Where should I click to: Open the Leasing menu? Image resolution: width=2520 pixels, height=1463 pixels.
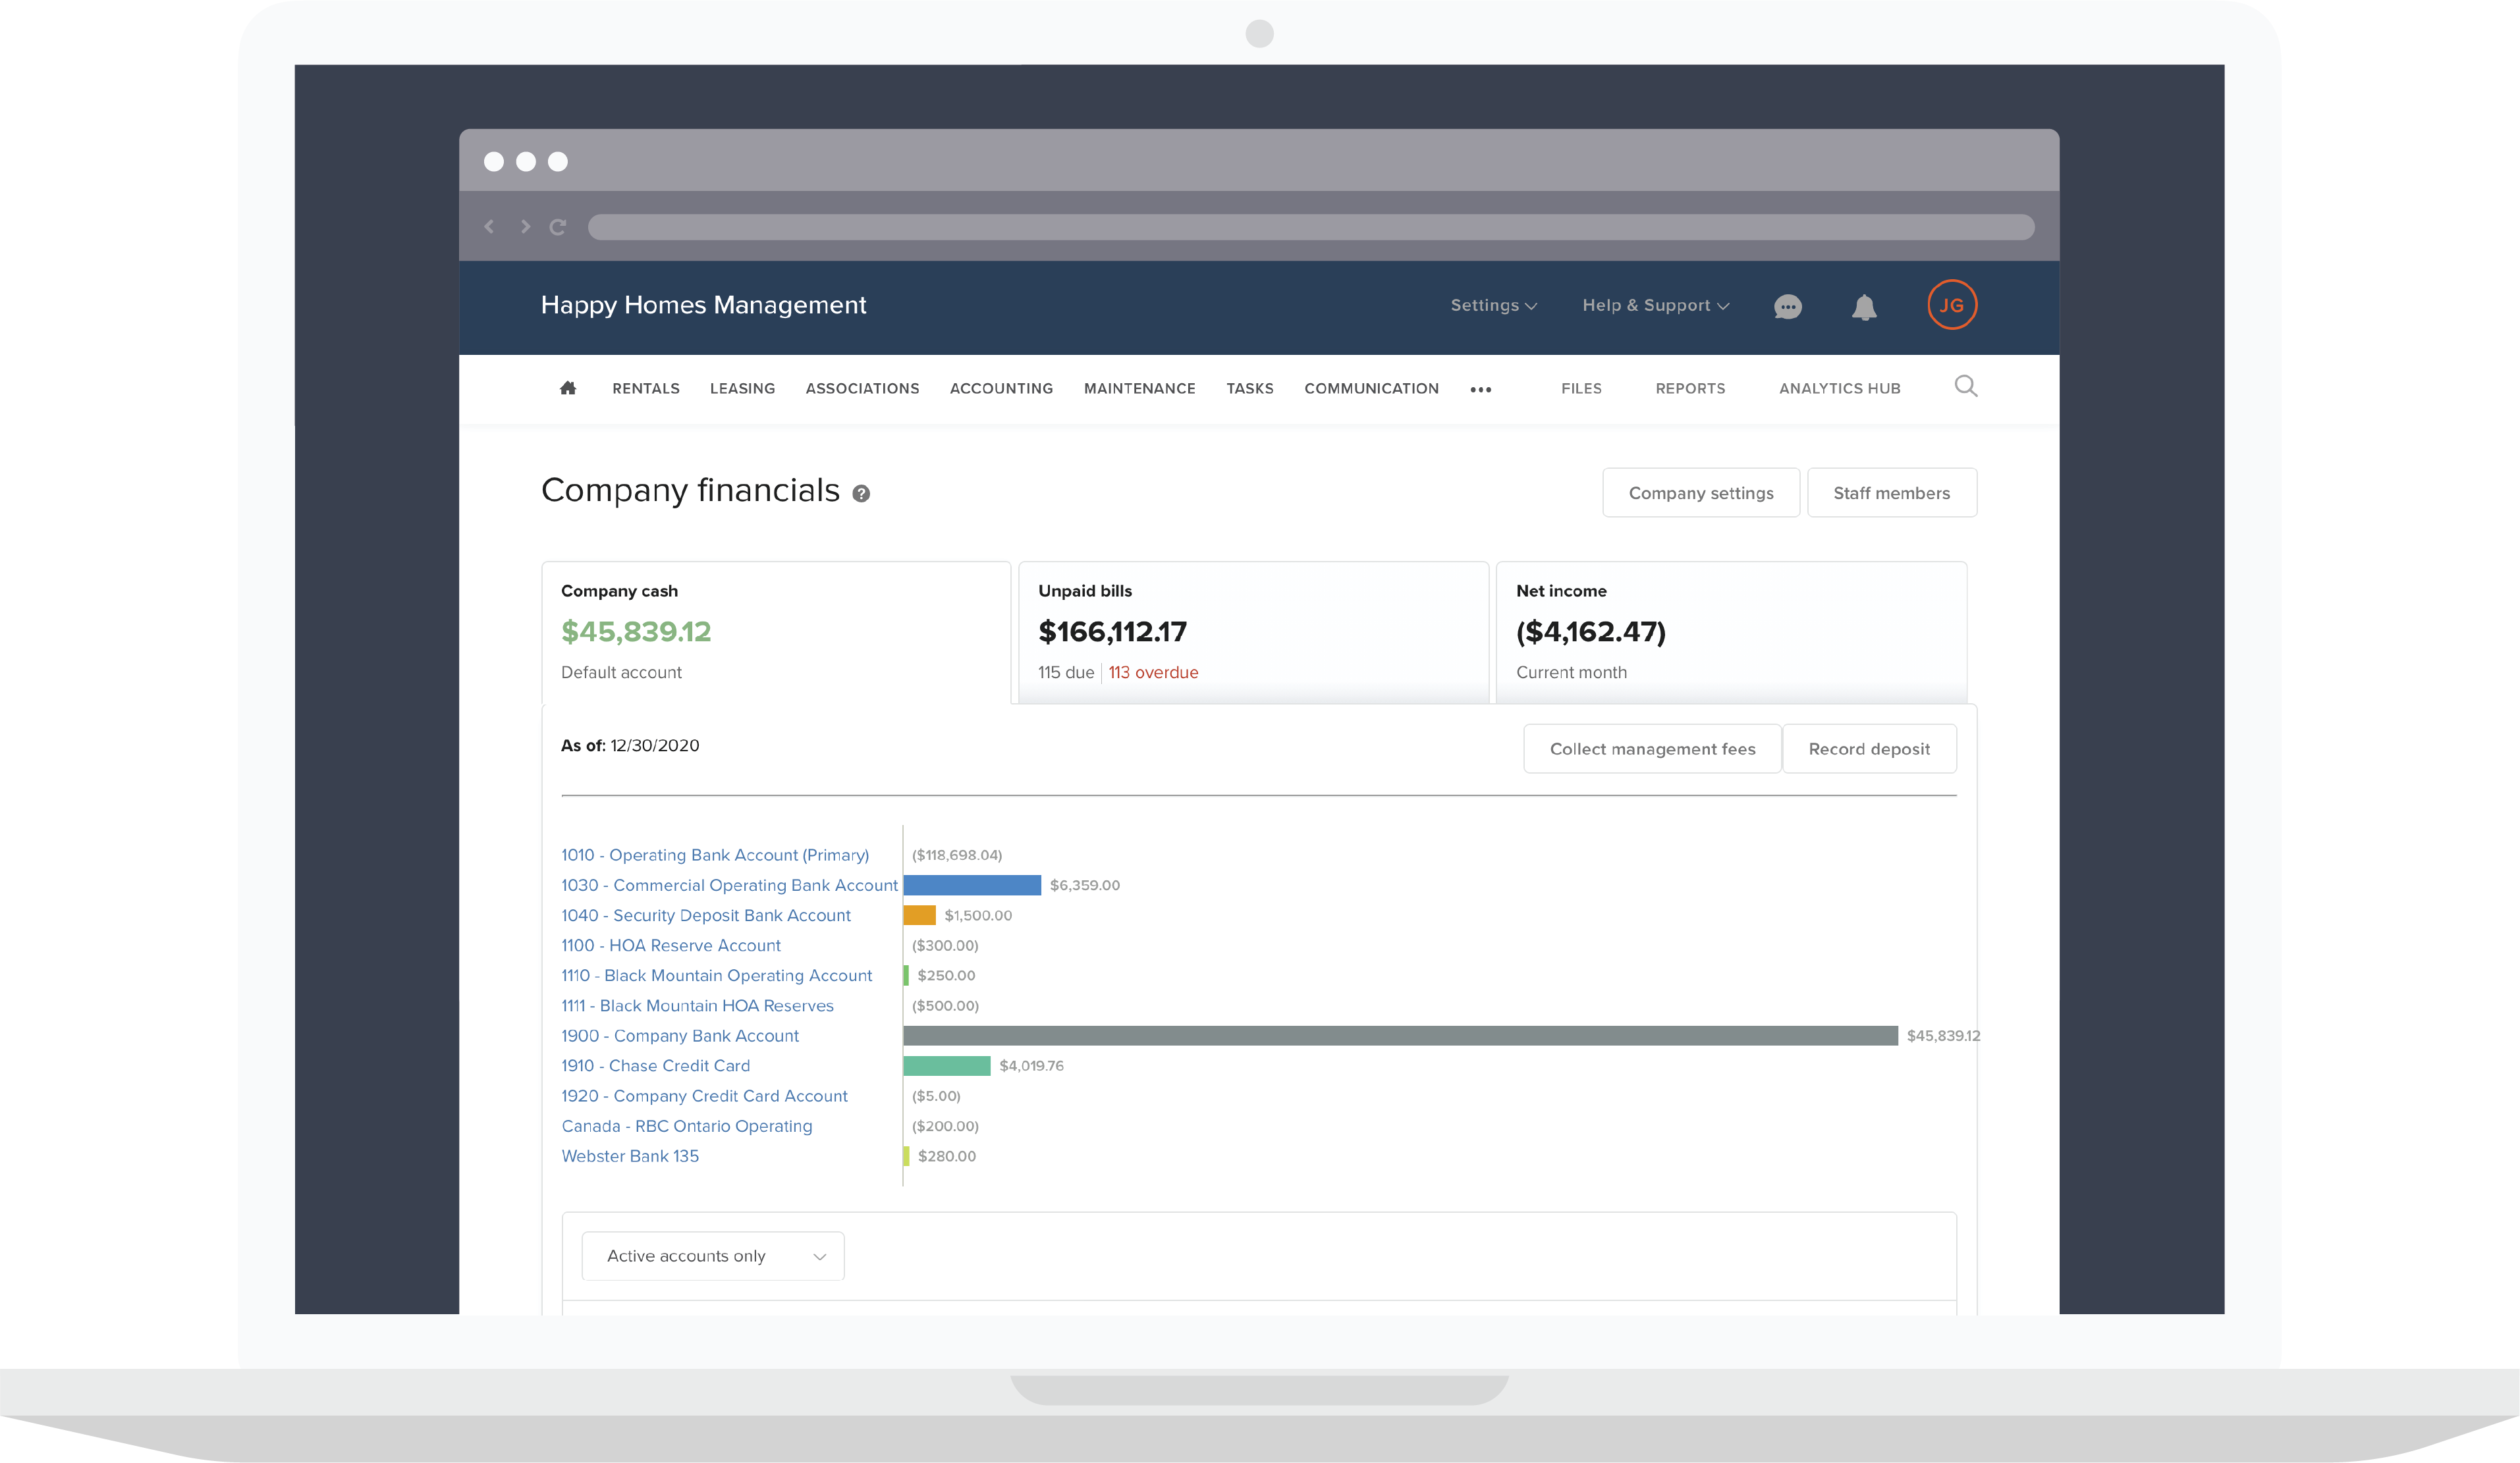point(742,388)
